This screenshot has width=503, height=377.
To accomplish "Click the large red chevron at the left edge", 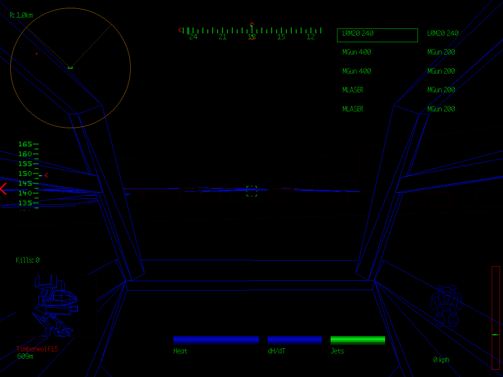I will pyautogui.click(x=3, y=189).
